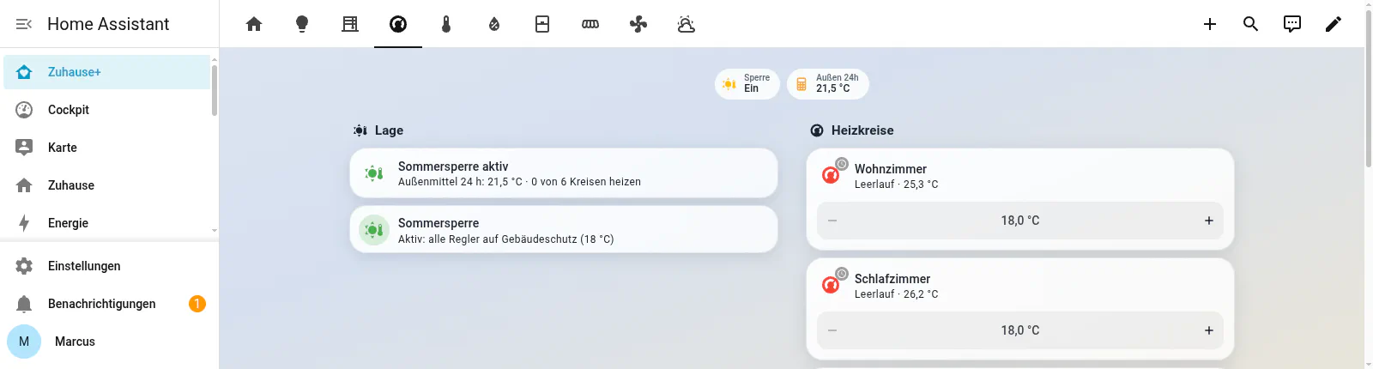Open the weather tab icon
This screenshot has height=369, width=1373.
point(686,24)
